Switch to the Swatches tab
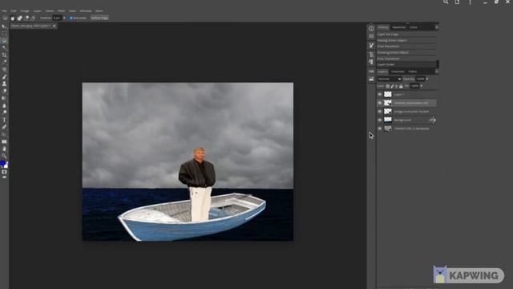The width and height of the screenshot is (513, 289). (399, 27)
